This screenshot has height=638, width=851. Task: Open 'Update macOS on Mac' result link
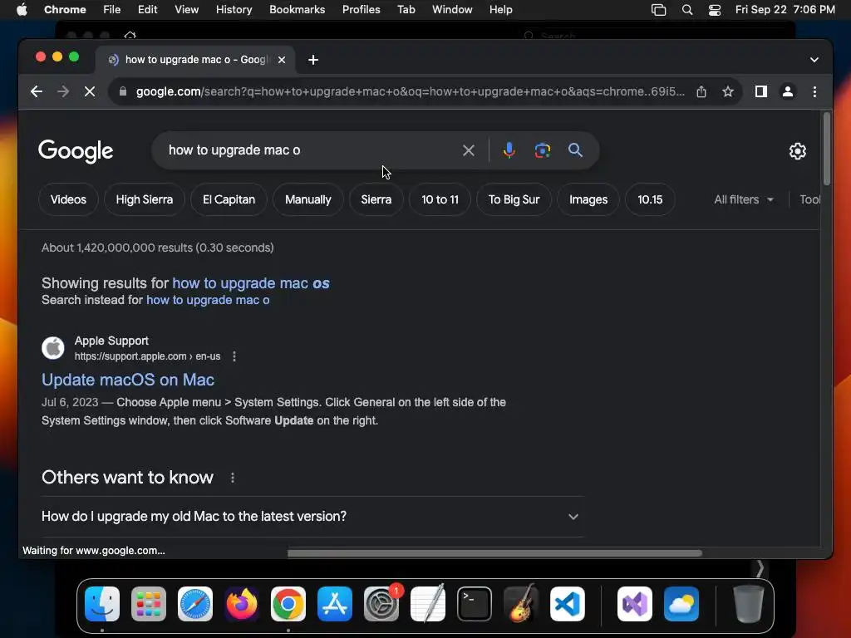pyautogui.click(x=128, y=380)
